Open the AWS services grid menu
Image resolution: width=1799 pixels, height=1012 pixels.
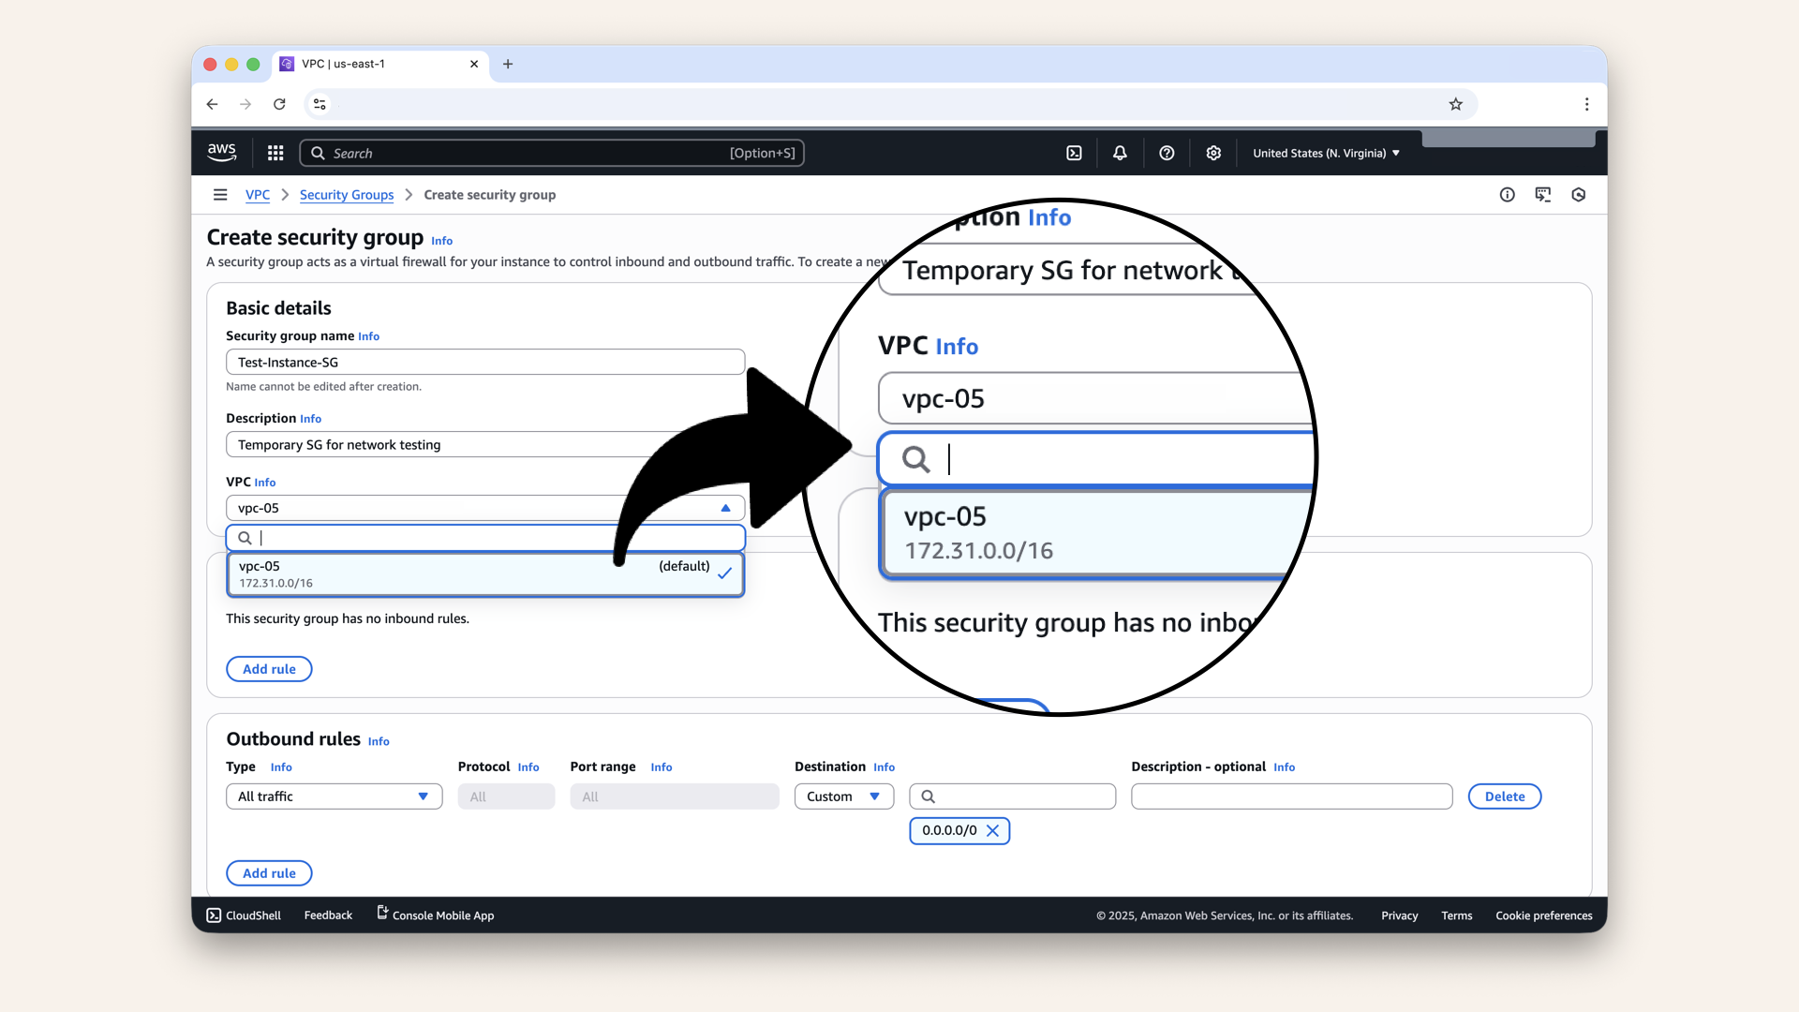coord(275,152)
